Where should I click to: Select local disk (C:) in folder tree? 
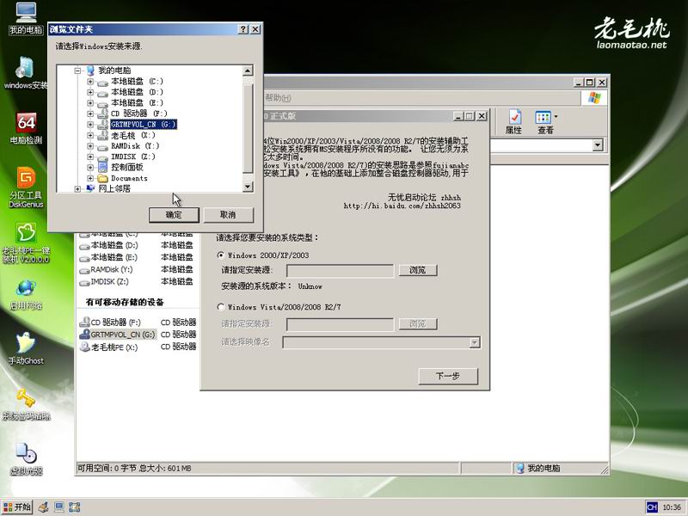pyautogui.click(x=137, y=81)
